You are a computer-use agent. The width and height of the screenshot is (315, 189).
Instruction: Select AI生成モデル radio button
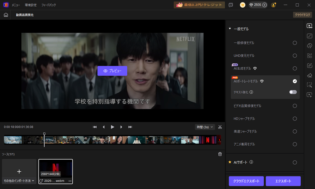tap(295, 68)
